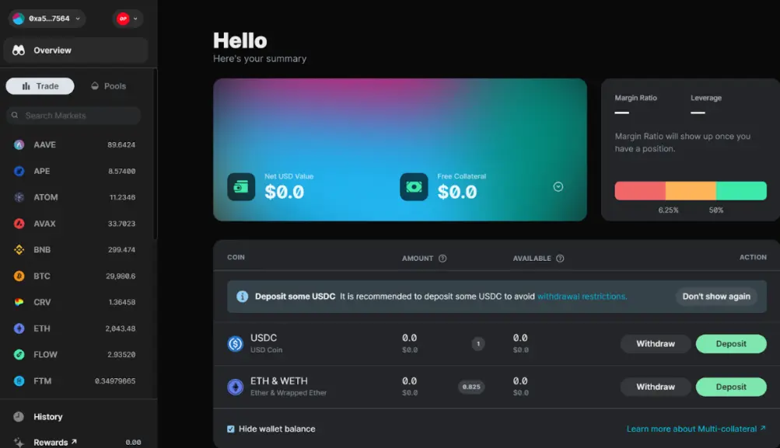The height and width of the screenshot is (448, 780).
Task: Click the Amount column help icon
Action: pos(442,259)
